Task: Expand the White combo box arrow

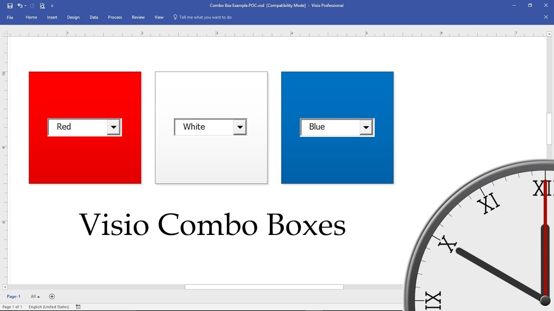Action: point(240,127)
